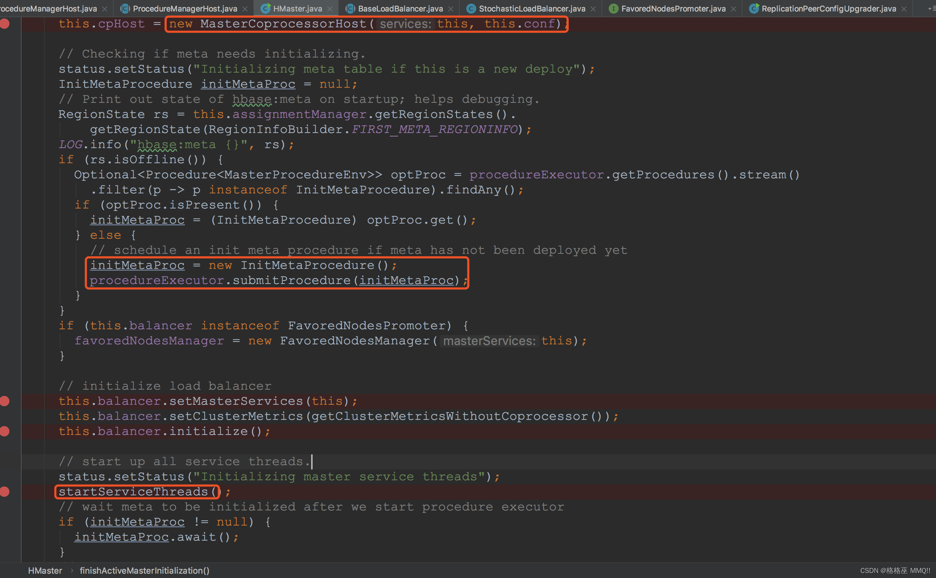This screenshot has height=578, width=936.
Task: Show hidden tabs list dropdown
Action: 931,8
